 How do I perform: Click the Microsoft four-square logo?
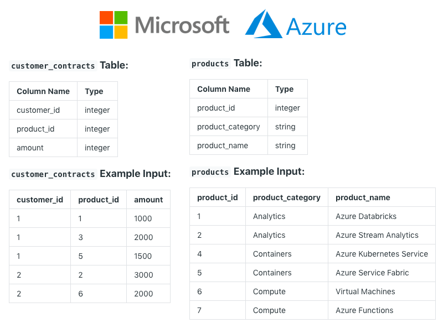click(x=114, y=25)
